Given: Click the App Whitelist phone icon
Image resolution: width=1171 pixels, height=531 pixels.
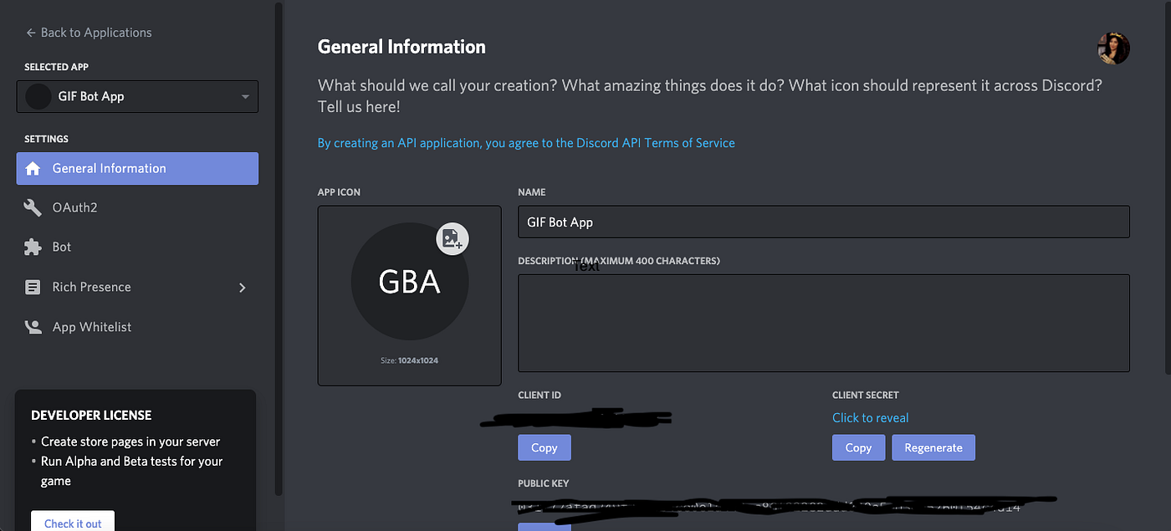Looking at the screenshot, I should pos(33,326).
